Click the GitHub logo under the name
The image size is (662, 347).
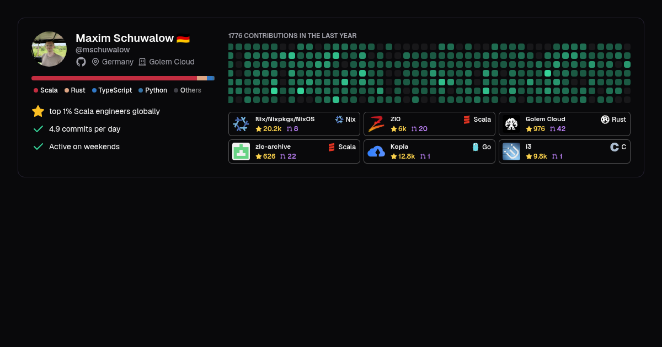tap(81, 62)
